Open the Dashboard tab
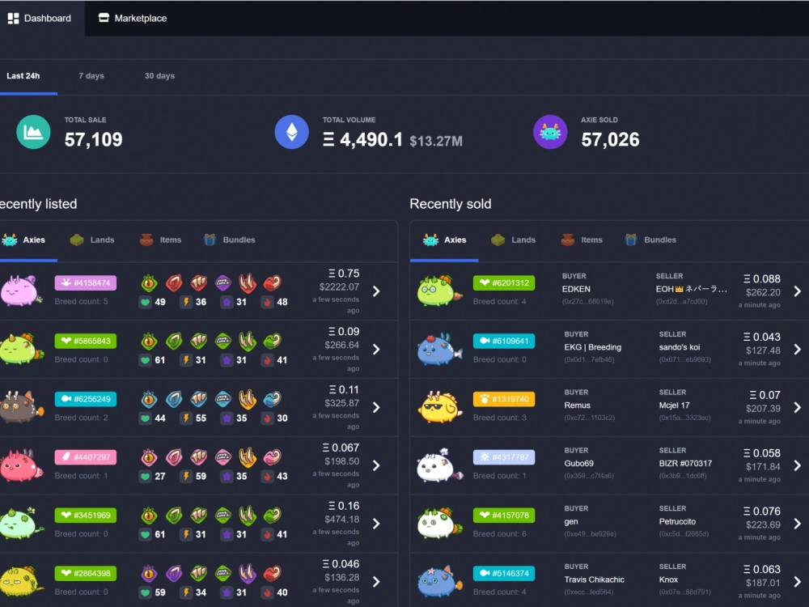 [x=40, y=18]
